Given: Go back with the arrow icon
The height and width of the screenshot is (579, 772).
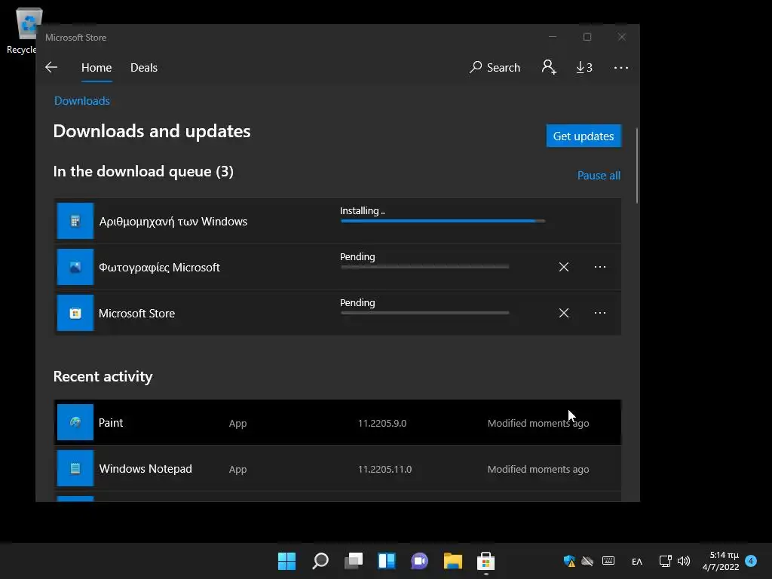Looking at the screenshot, I should pos(51,67).
